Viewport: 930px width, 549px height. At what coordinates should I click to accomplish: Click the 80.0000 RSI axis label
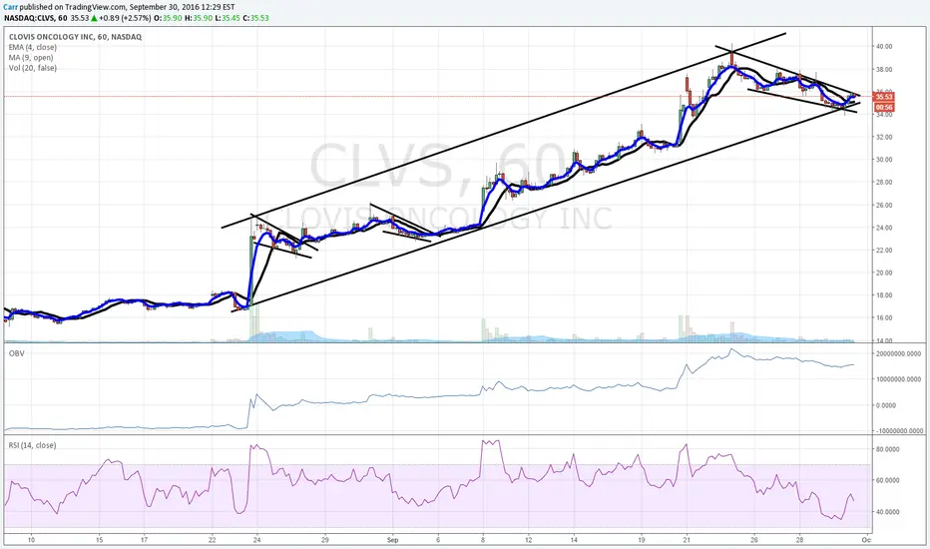click(888, 449)
